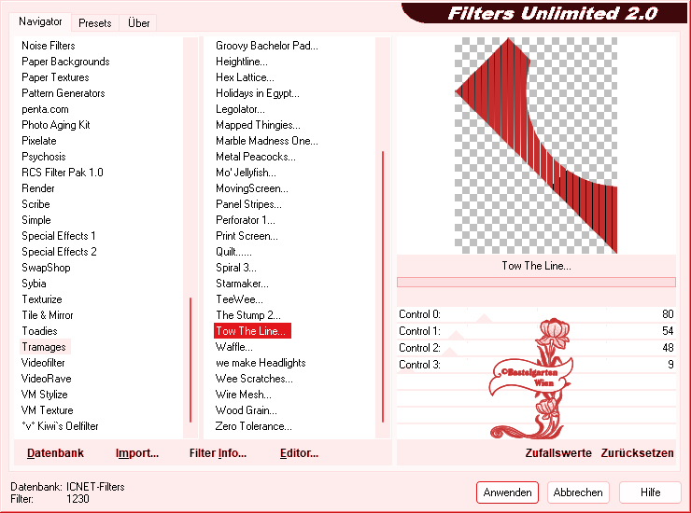Adjust the Control 2 slider
This screenshot has width=691, height=513.
click(536, 348)
